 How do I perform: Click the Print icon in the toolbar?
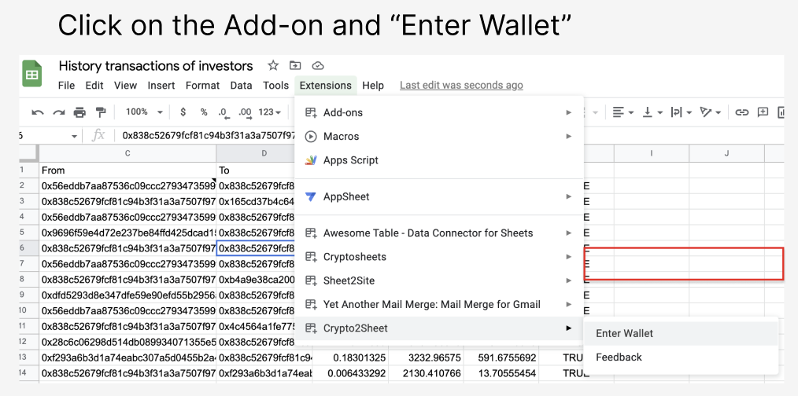tap(80, 112)
